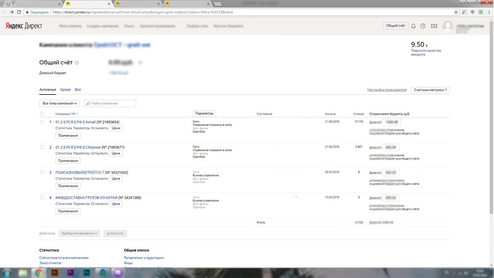
Task: Go back to the previous page
Action: pos(5,12)
